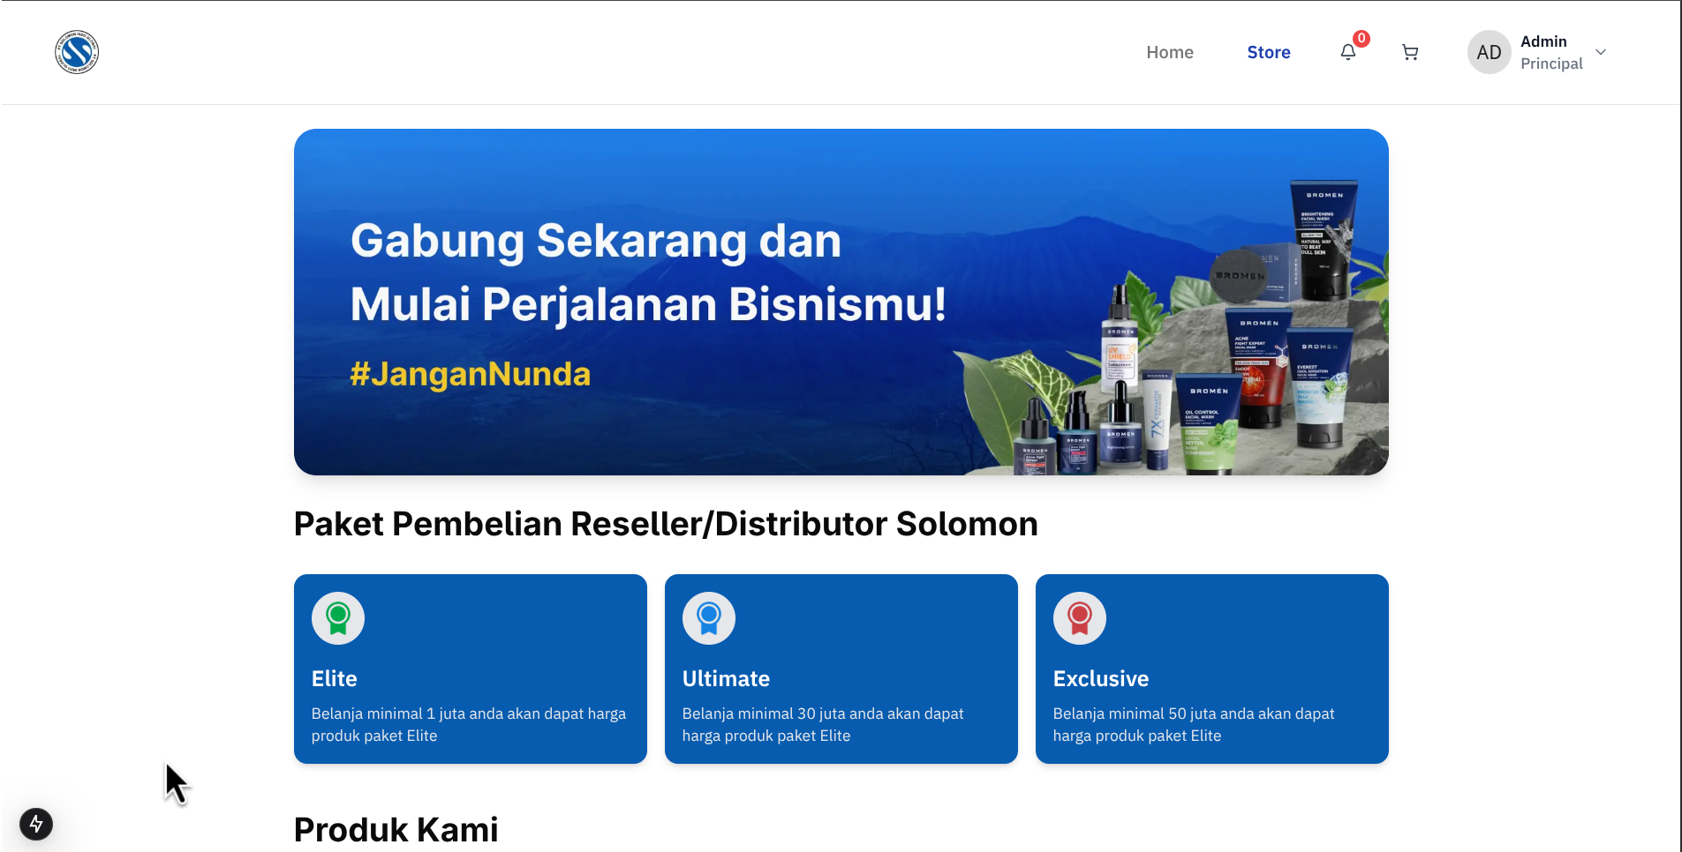Image resolution: width=1682 pixels, height=852 pixels.
Task: Click the Principal role label
Action: pos(1551,64)
